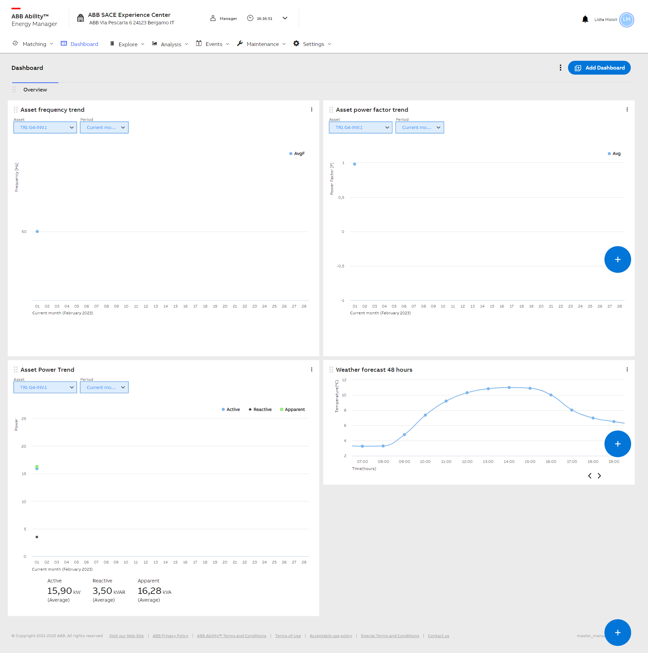The width and height of the screenshot is (648, 653).
Task: Toggle Reactive series in power legend
Action: (x=260, y=409)
